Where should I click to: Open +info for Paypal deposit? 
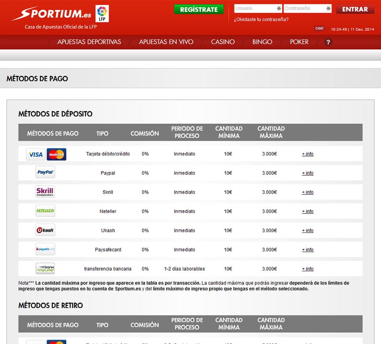click(x=308, y=173)
